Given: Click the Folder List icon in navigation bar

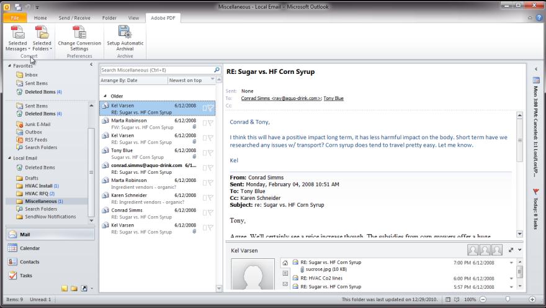Looking at the screenshot, I should [x=74, y=288].
